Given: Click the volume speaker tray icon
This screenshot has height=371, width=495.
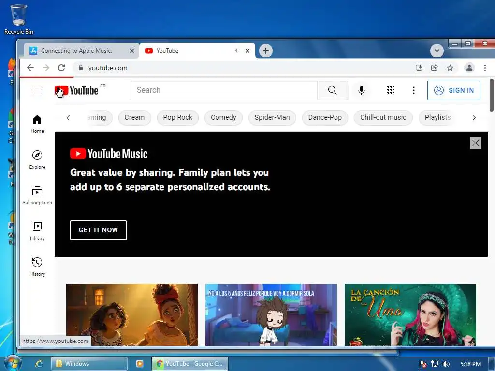Looking at the screenshot, I should coord(446,364).
